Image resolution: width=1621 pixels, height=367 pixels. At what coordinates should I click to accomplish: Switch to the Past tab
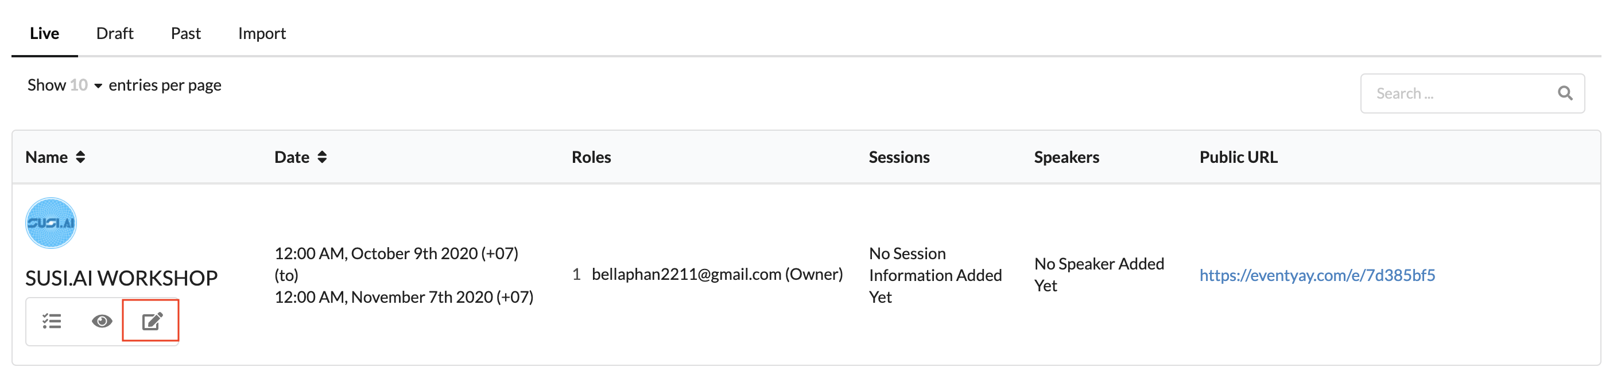click(185, 33)
